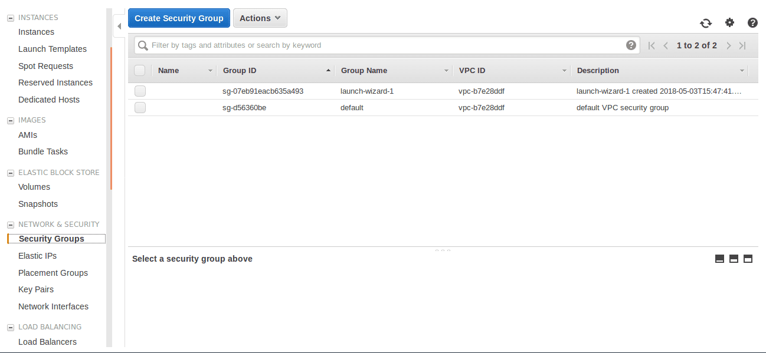Viewport: 766px width, 353px height.
Task: Go to previous page of results
Action: [x=666, y=45]
